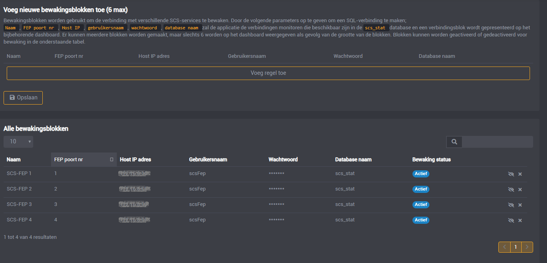Click masked password in SCS-FEP 3 row
Viewport: 547px width, 263px height.
click(x=276, y=205)
